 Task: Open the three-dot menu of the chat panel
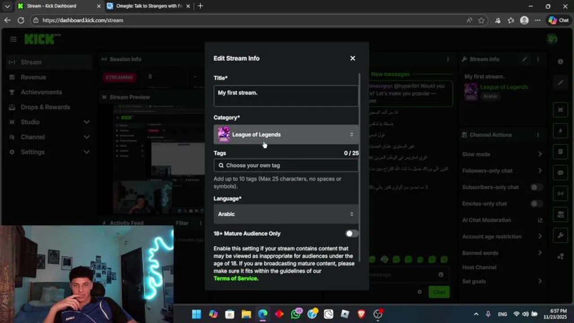point(448,59)
